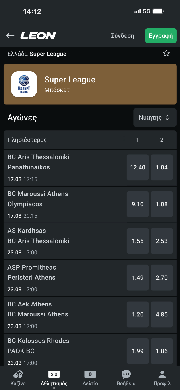Image resolution: width=180 pixels, height=390 pixels.
Task: Tap the Σύνδεση login link
Action: tap(122, 36)
